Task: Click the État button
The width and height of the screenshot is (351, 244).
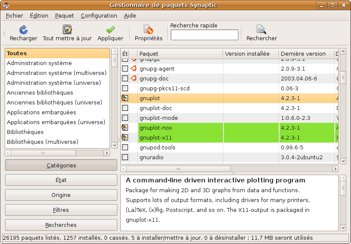Action: coord(61,180)
